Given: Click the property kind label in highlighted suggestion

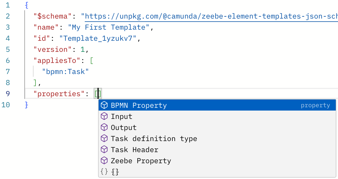Looking at the screenshot, I should click(x=316, y=105).
